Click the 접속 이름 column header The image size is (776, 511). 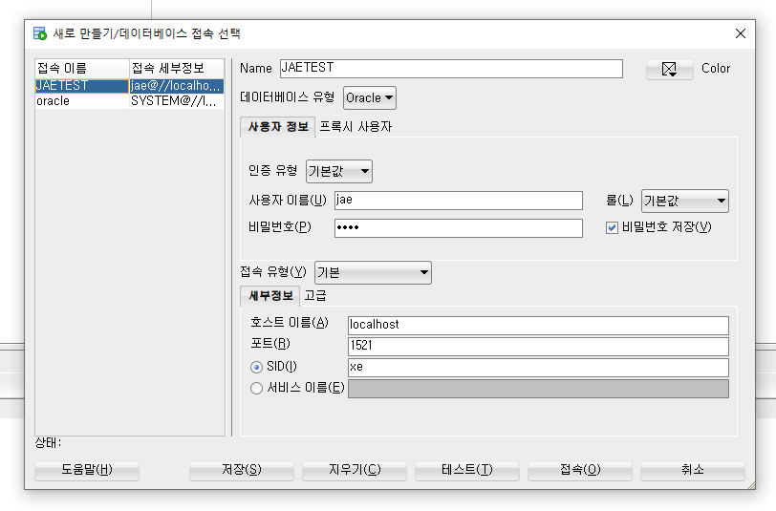pyautogui.click(x=82, y=68)
